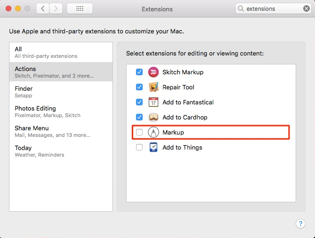This screenshot has height=238, width=315.
Task: Click the Cardhop contacts icon
Action: pos(153,117)
